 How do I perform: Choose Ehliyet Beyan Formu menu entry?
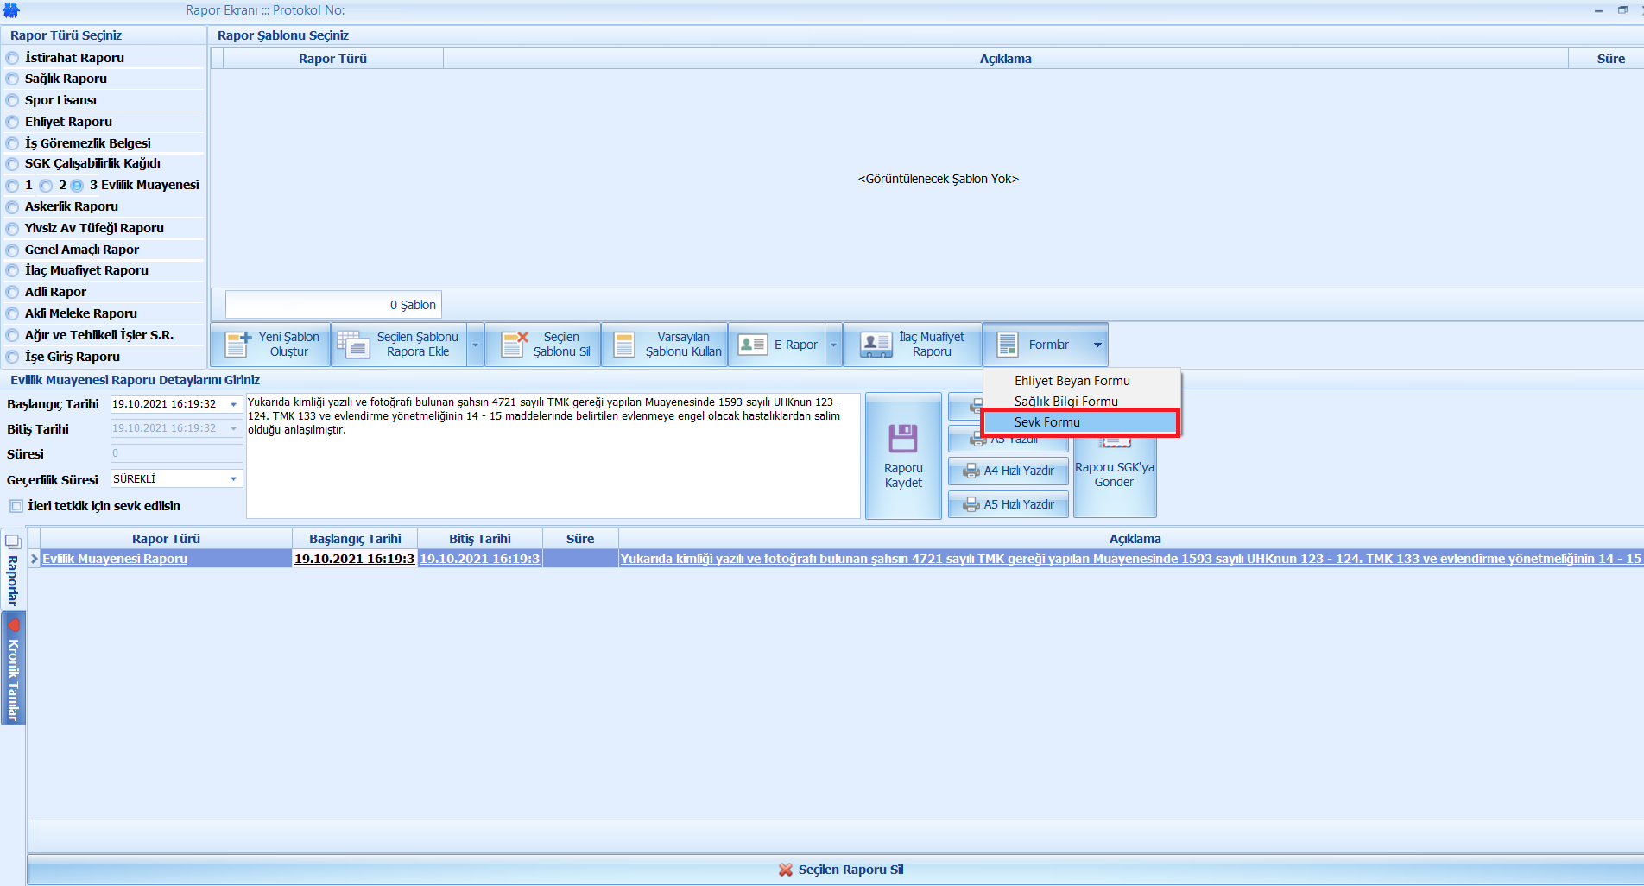point(1072,381)
